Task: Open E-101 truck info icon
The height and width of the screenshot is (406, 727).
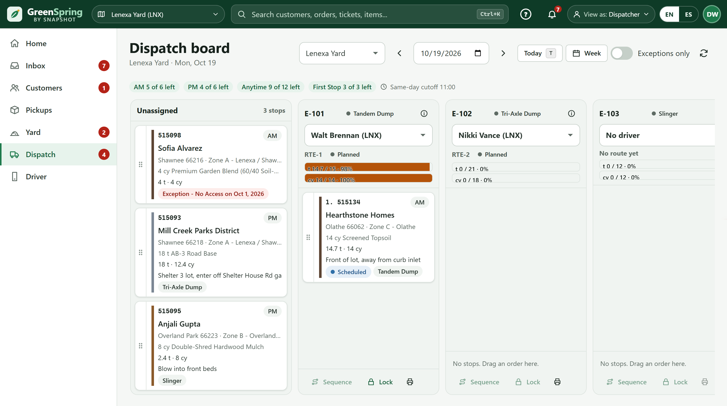Action: tap(424, 114)
